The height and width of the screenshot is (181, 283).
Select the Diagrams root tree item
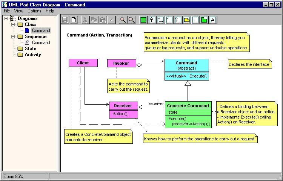pos(28,18)
